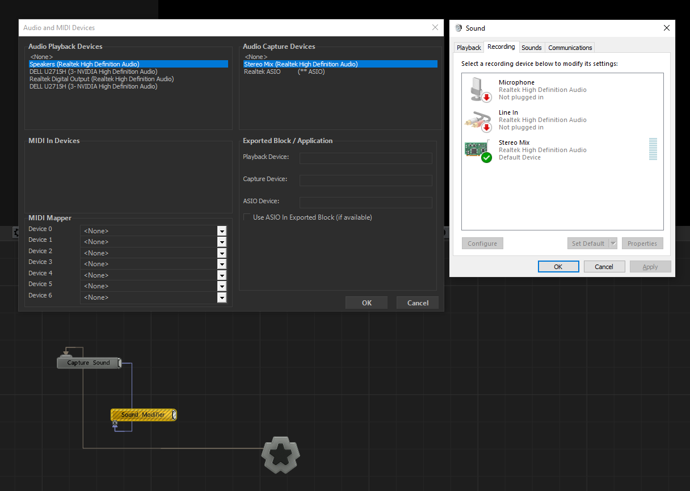Confirm Audio and MIDI Devices with OK

[x=367, y=303]
